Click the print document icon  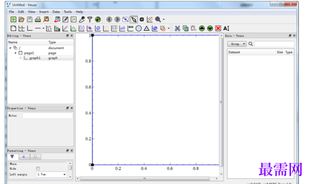click(38, 20)
